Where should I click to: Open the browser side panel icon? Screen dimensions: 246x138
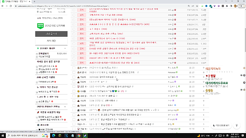231,6
